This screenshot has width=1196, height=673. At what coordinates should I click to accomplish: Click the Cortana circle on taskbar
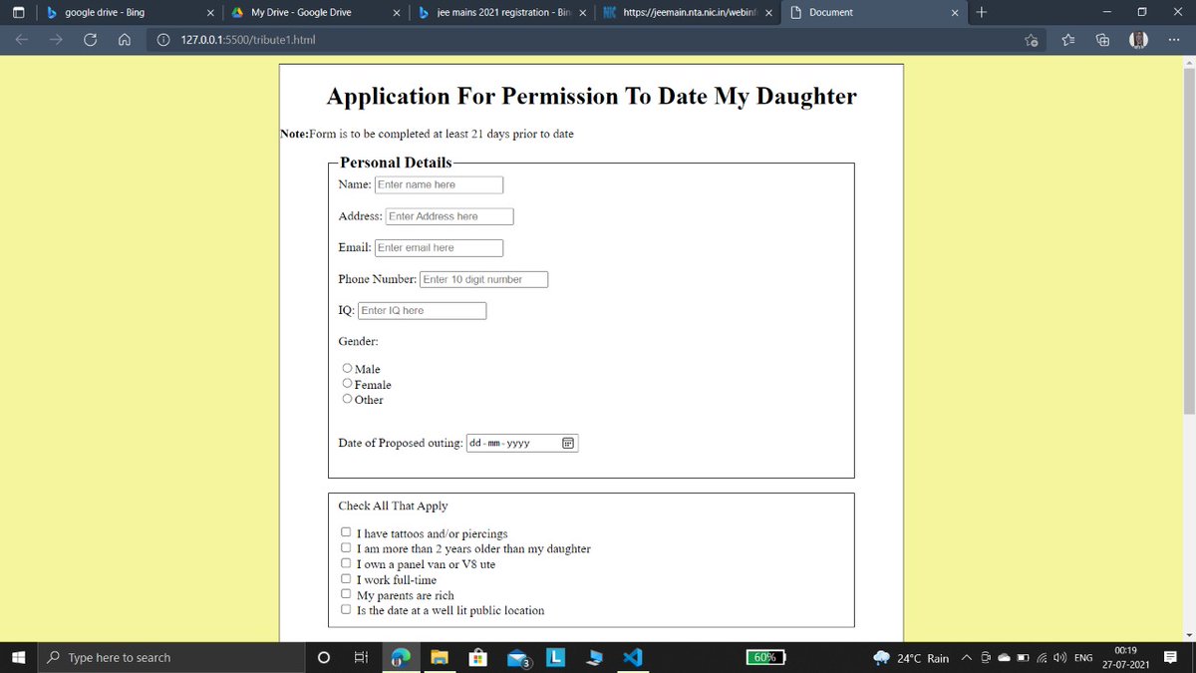click(323, 658)
